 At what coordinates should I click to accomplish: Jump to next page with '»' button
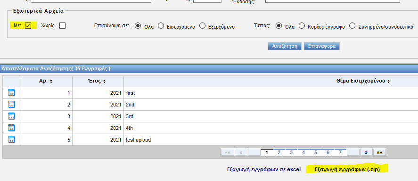pos(366,152)
